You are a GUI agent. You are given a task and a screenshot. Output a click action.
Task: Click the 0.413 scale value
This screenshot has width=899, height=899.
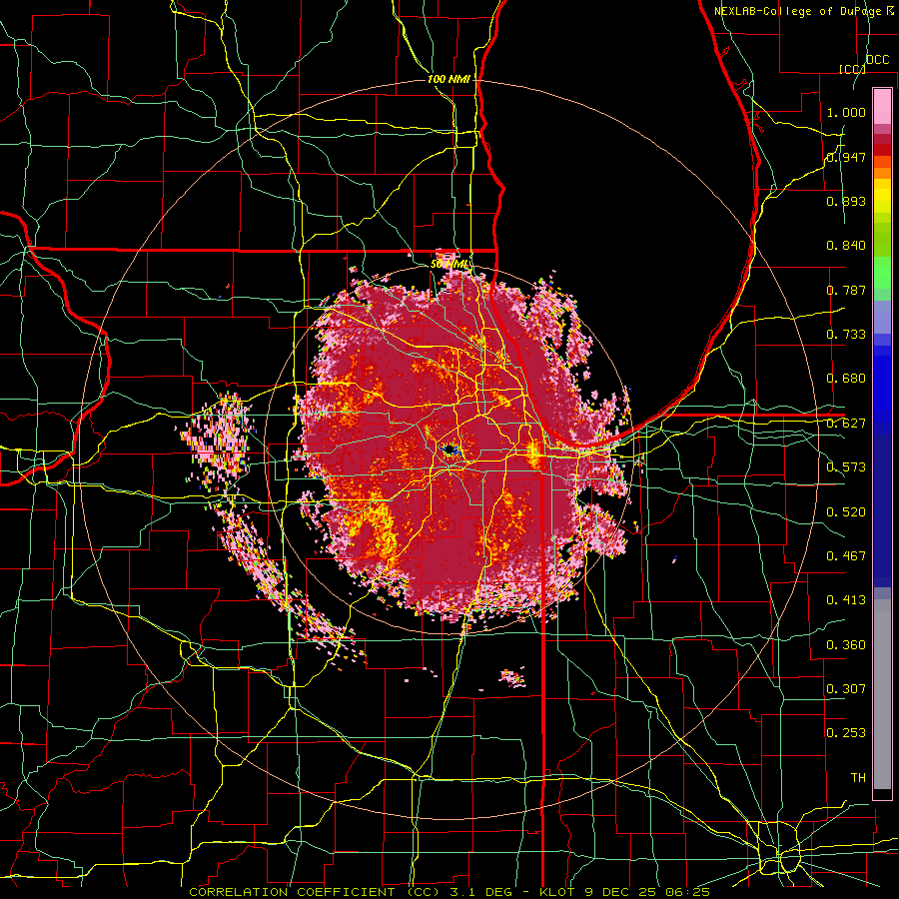pyautogui.click(x=846, y=600)
